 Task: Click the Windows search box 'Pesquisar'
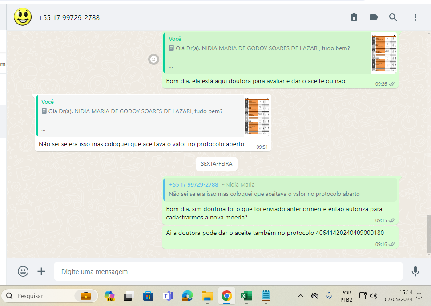49,296
